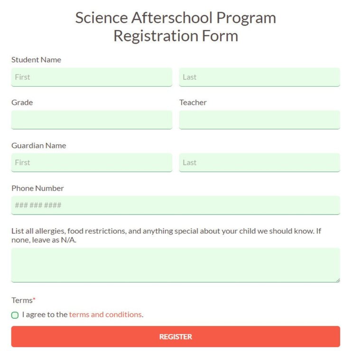The width and height of the screenshot is (351, 351).
Task: Click the Phone Number label
Action: [x=38, y=188]
